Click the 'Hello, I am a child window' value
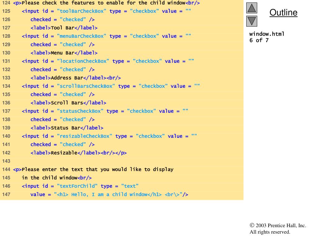 (x=109, y=195)
